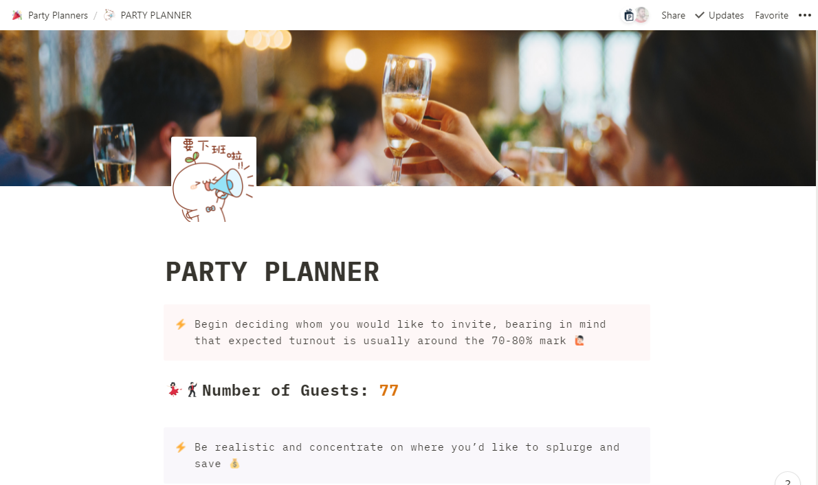Click the PARTY PLANNER breadcrumb page icon
The height and width of the screenshot is (485, 818).
click(x=109, y=15)
